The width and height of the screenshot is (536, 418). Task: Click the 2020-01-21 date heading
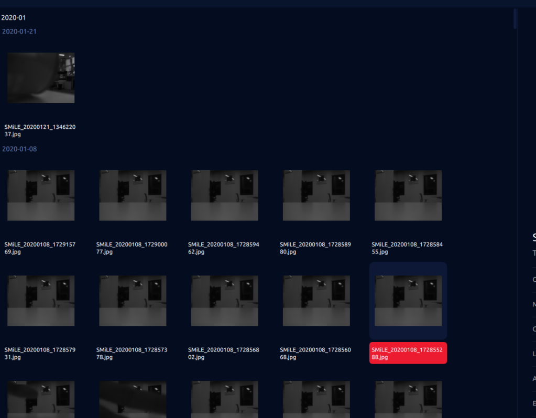click(19, 31)
